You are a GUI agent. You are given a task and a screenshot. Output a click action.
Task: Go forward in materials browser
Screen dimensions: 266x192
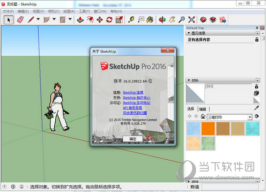(196, 116)
